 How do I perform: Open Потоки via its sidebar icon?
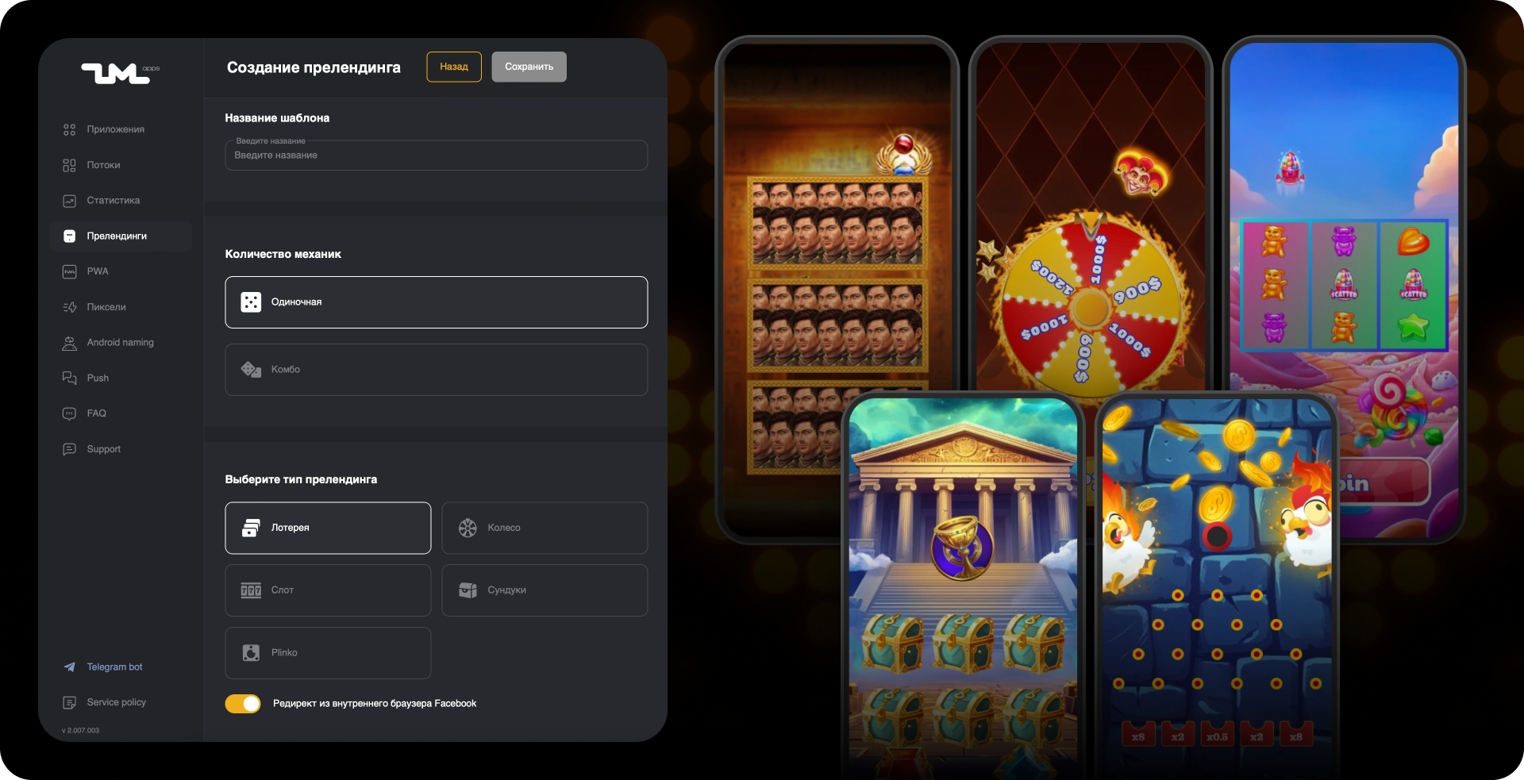coord(69,165)
